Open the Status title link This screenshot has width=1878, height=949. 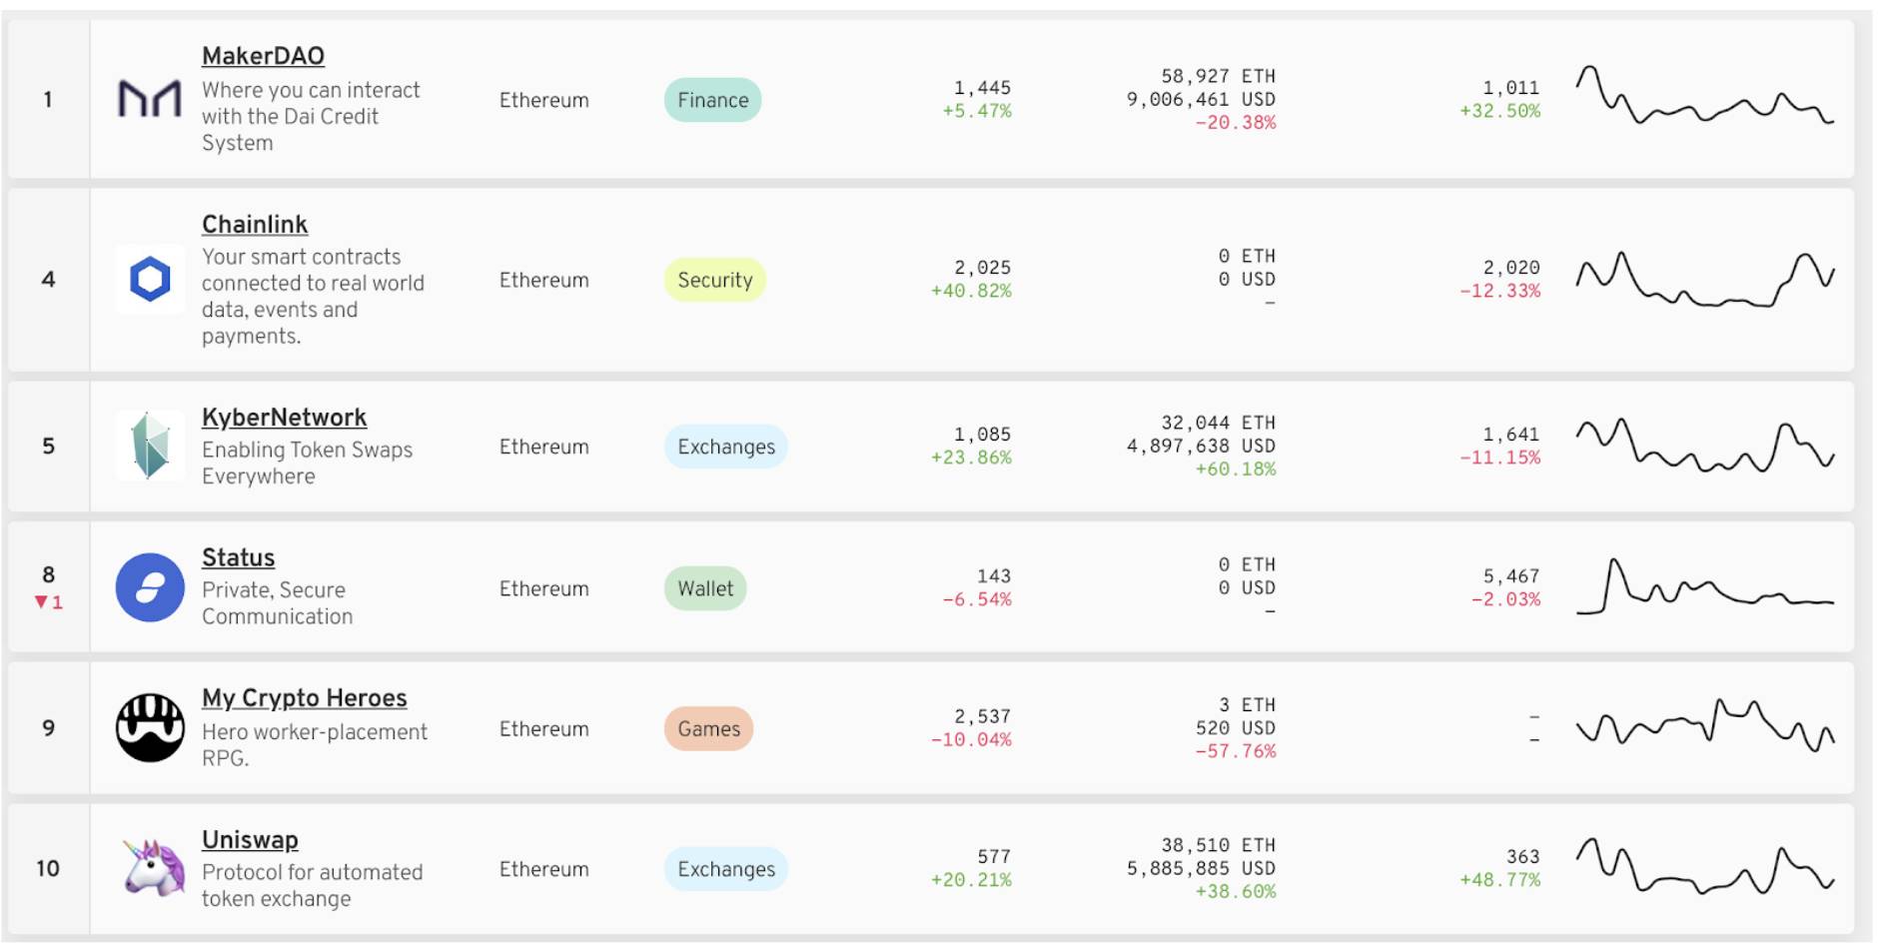point(238,557)
